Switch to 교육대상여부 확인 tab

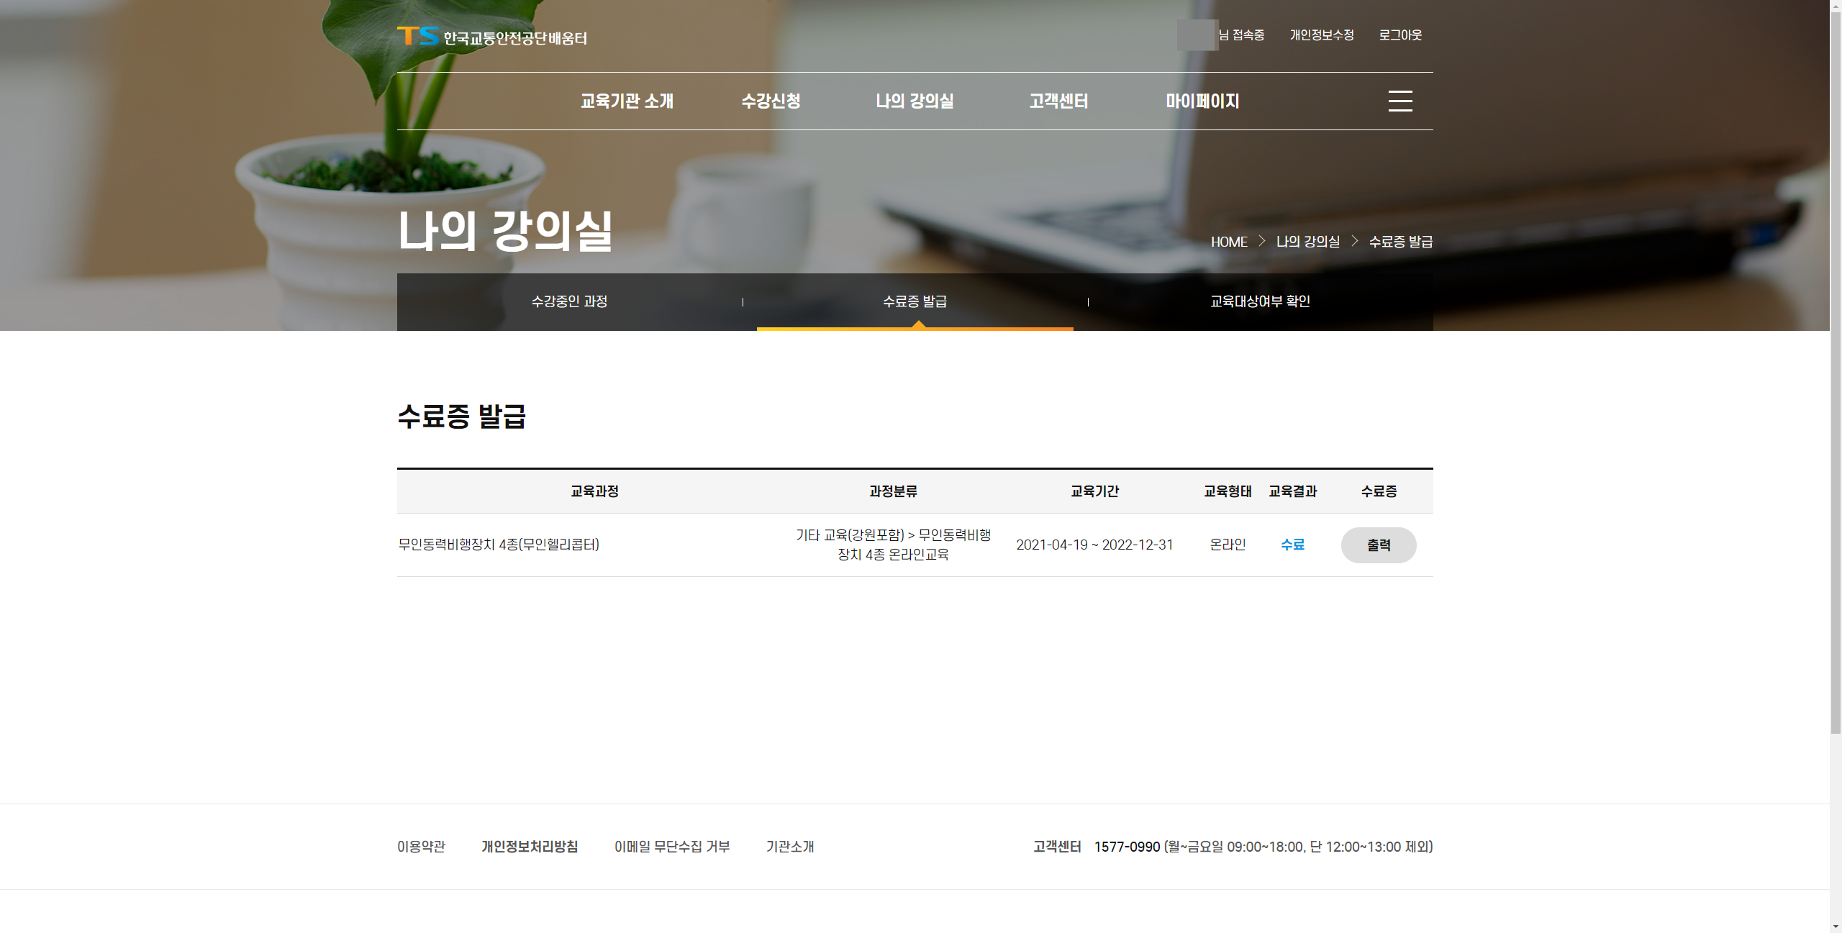pyautogui.click(x=1260, y=301)
